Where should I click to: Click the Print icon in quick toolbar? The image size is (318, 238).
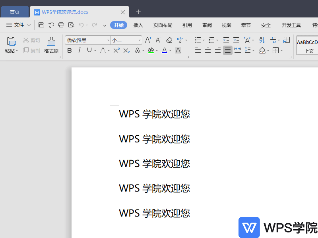point(61,25)
